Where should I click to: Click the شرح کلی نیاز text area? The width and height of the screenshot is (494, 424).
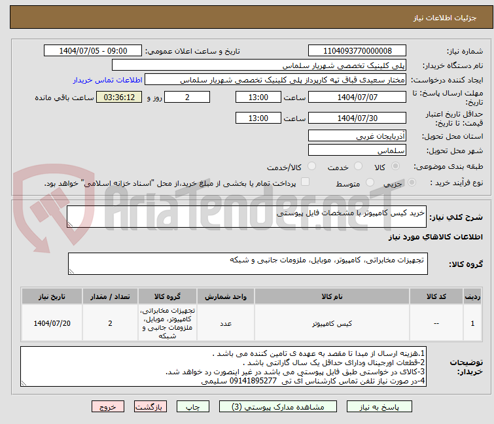click(x=247, y=217)
